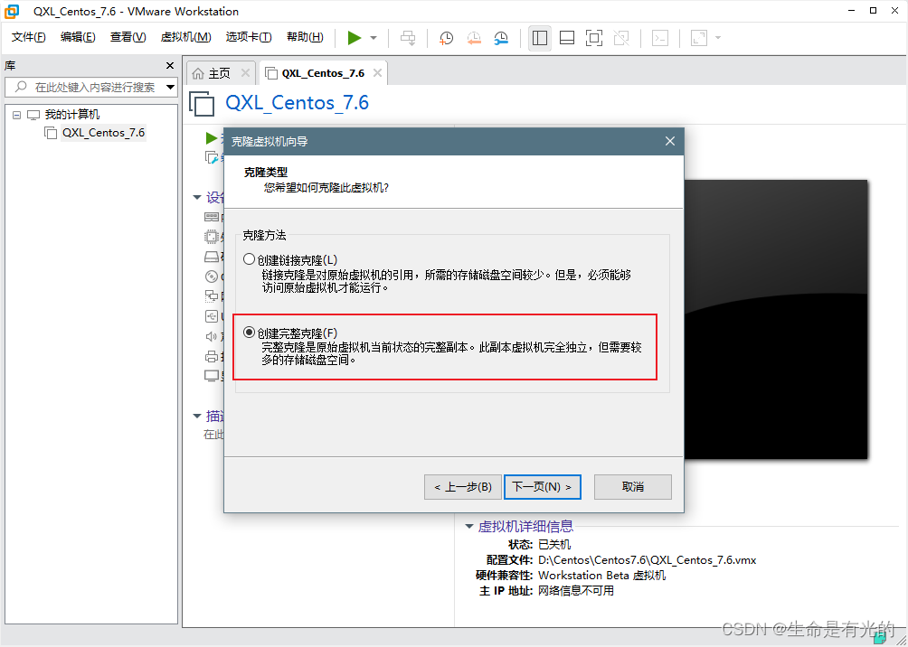The width and height of the screenshot is (908, 647).
Task: Open the snapshot manager wrench-clock icon
Action: click(501, 38)
